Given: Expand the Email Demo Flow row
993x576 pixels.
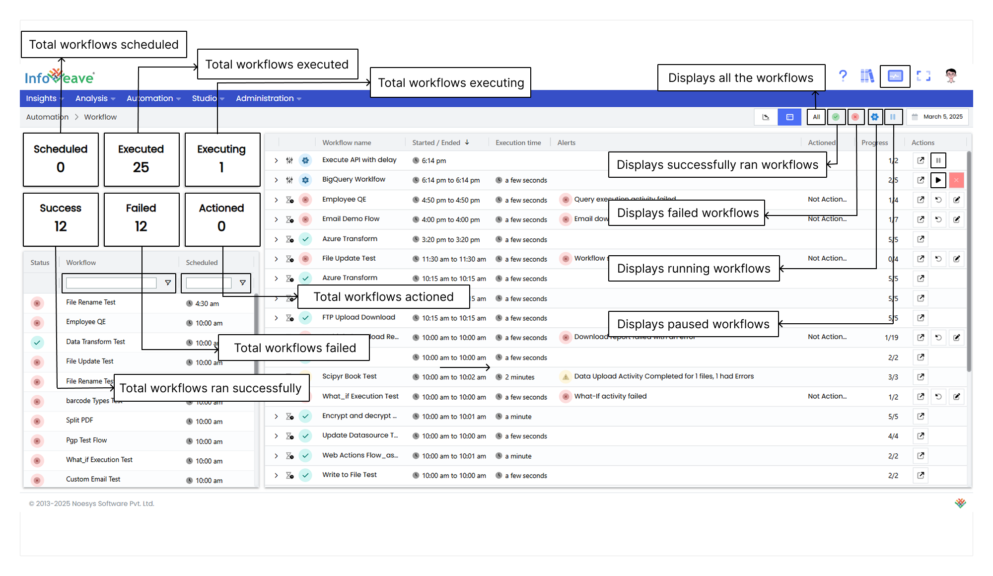Looking at the screenshot, I should point(276,219).
